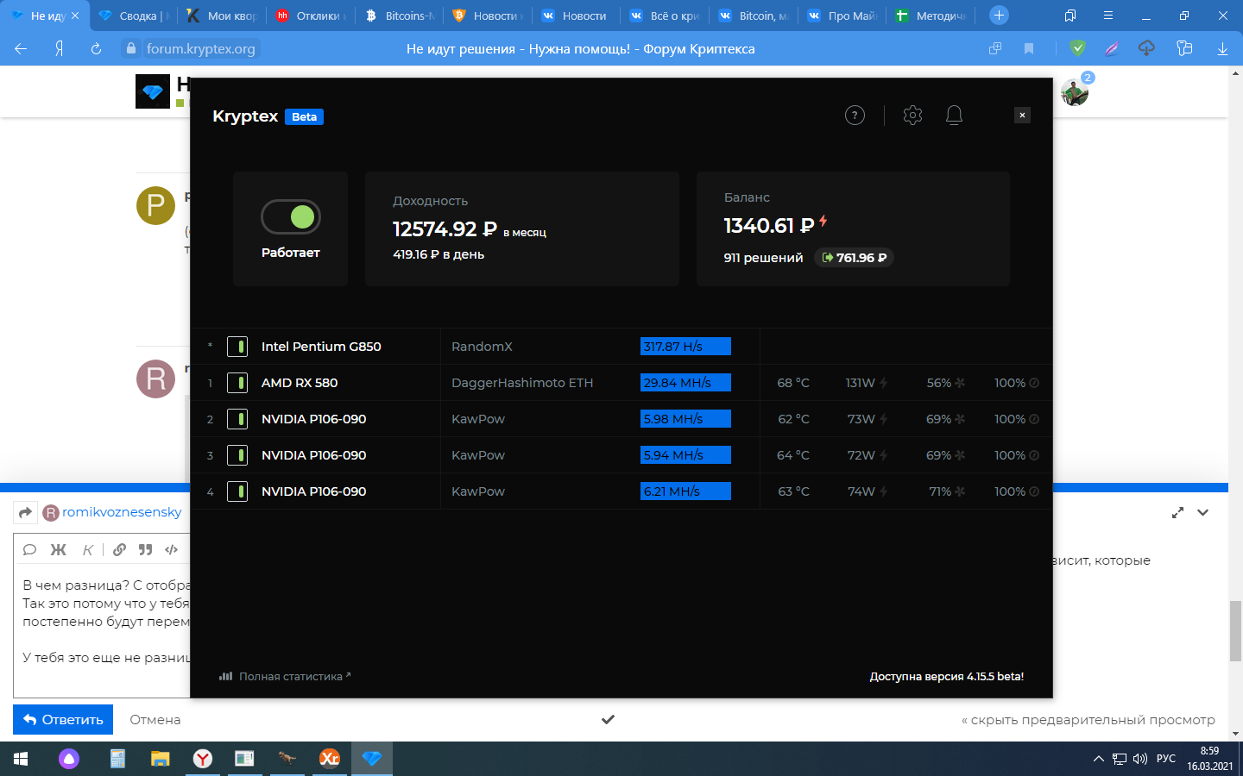1243x776 pixels.
Task: Click load icon in AMD RX 580 row
Action: 1034,383
